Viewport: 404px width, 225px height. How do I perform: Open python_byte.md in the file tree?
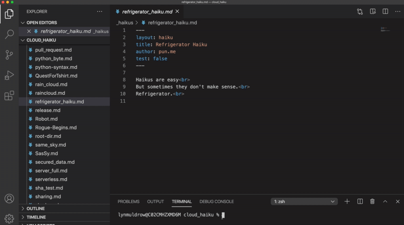tap(64, 58)
